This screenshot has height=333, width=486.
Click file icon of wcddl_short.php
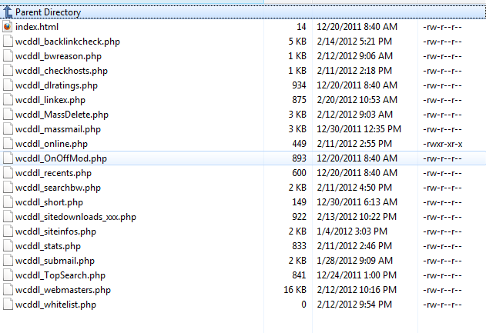click(8, 202)
